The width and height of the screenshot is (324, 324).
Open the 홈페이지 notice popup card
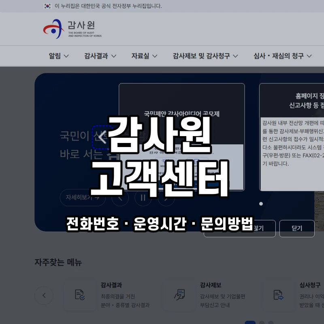coord(292,137)
